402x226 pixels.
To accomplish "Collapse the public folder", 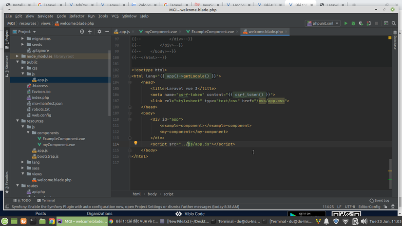I will click(18, 62).
